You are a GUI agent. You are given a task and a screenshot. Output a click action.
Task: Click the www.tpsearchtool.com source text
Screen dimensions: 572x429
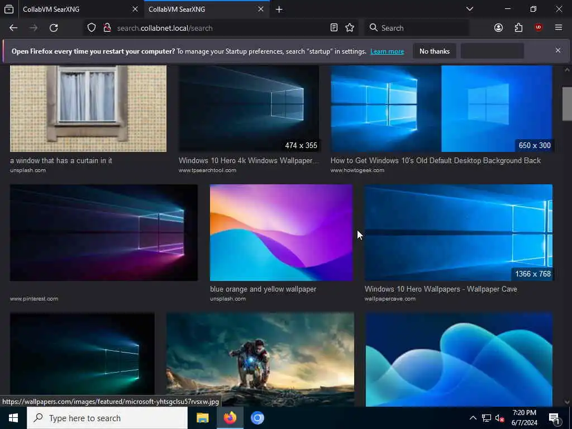(x=207, y=170)
